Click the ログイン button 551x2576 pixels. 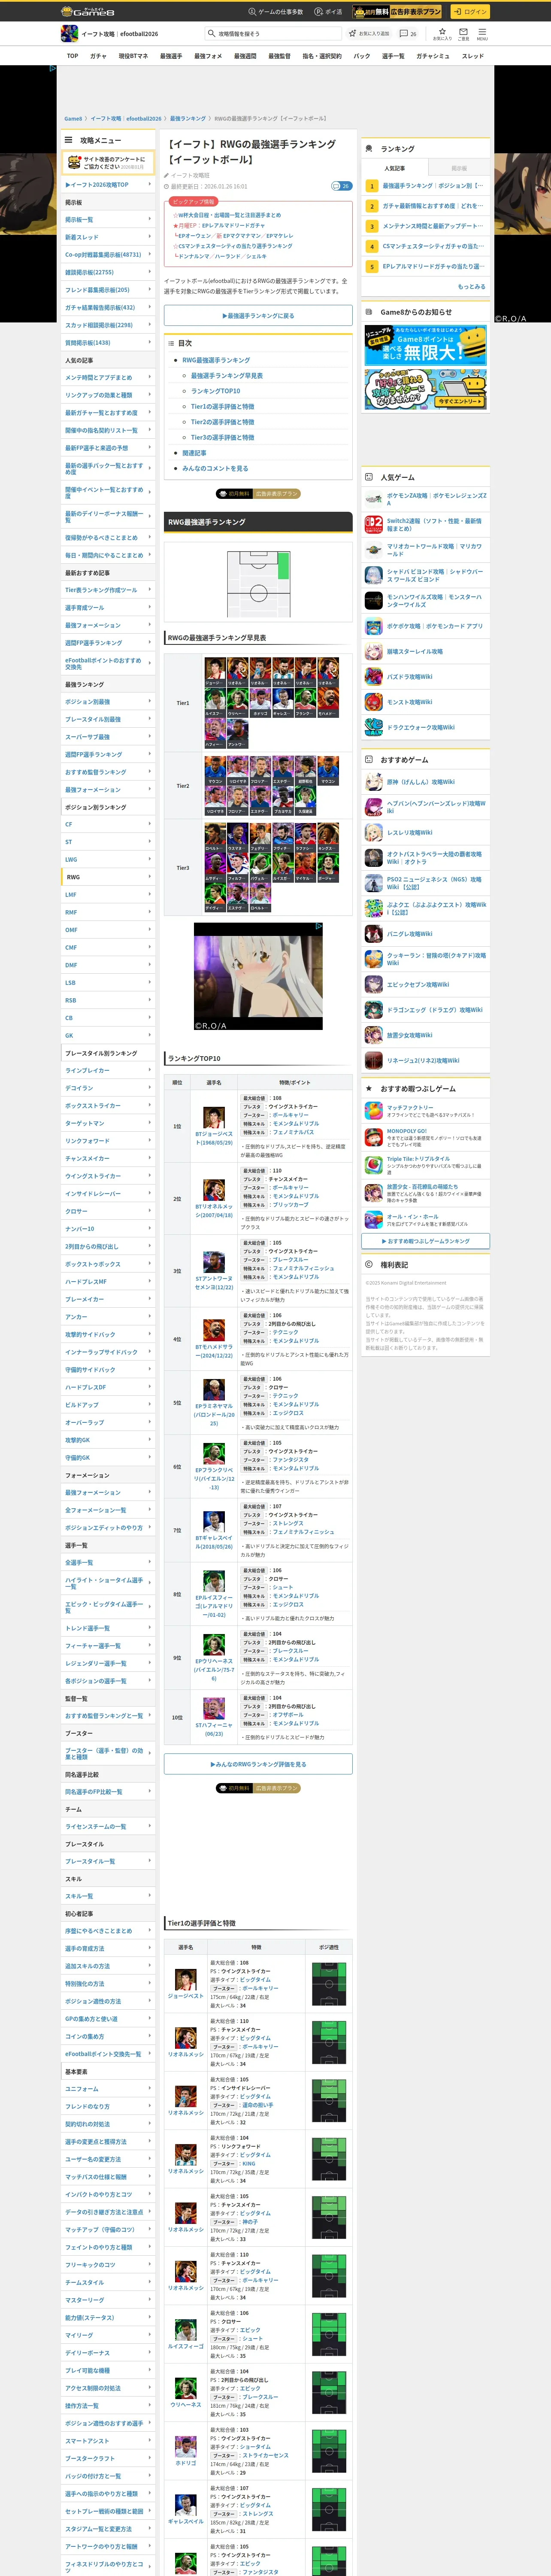(470, 12)
